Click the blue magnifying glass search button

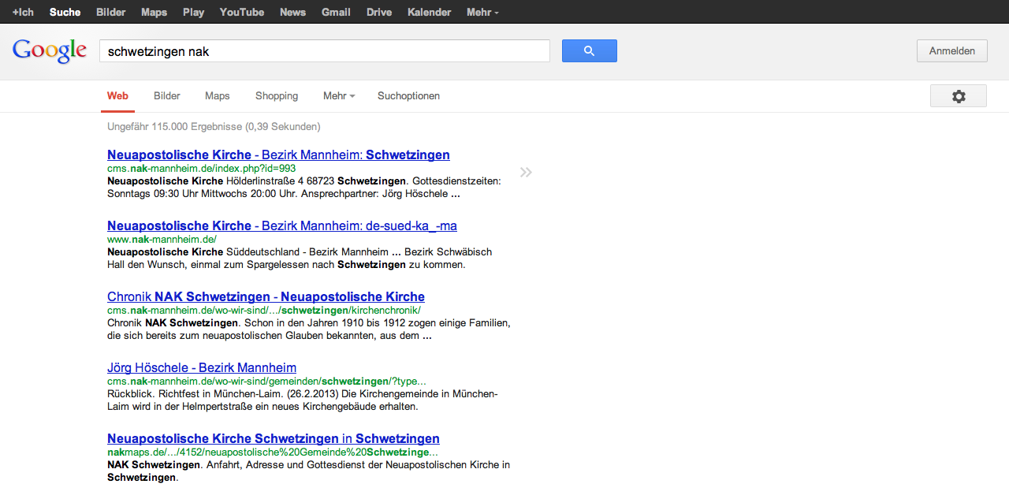589,51
